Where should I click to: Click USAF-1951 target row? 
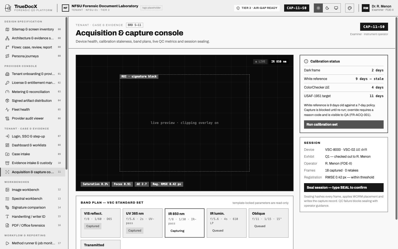pyautogui.click(x=344, y=96)
